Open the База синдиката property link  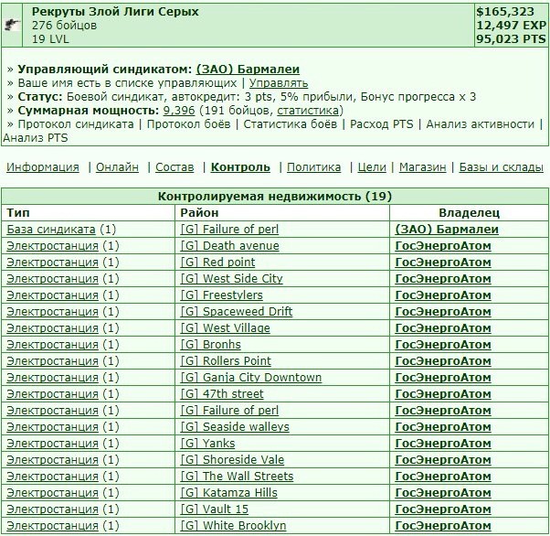pyautogui.click(x=51, y=230)
